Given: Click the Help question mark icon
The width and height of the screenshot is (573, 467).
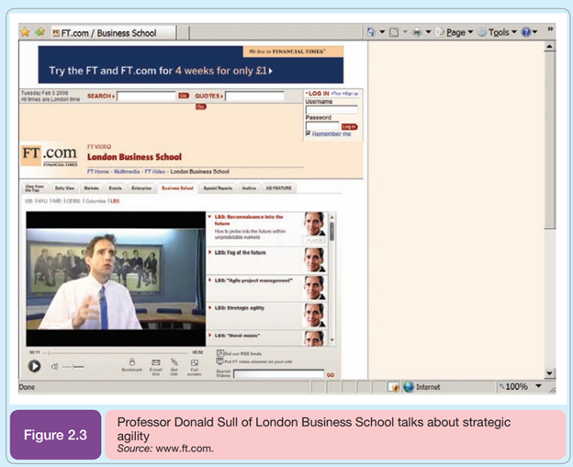Looking at the screenshot, I should pos(526,32).
